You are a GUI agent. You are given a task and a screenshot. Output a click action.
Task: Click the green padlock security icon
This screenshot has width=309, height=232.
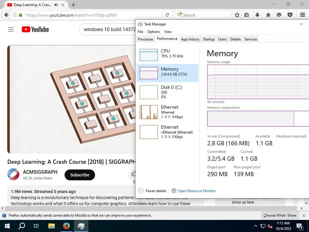(x=21, y=15)
